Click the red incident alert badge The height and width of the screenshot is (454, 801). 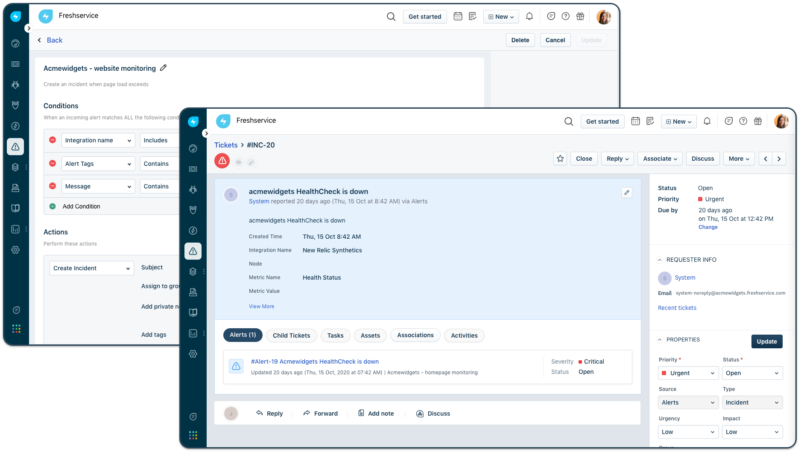[x=222, y=161]
